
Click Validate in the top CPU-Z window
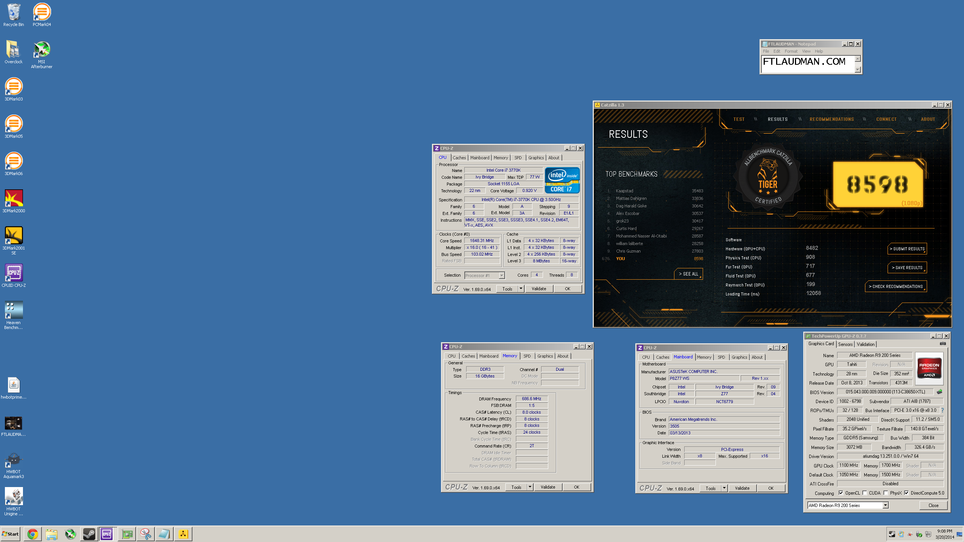tap(539, 289)
